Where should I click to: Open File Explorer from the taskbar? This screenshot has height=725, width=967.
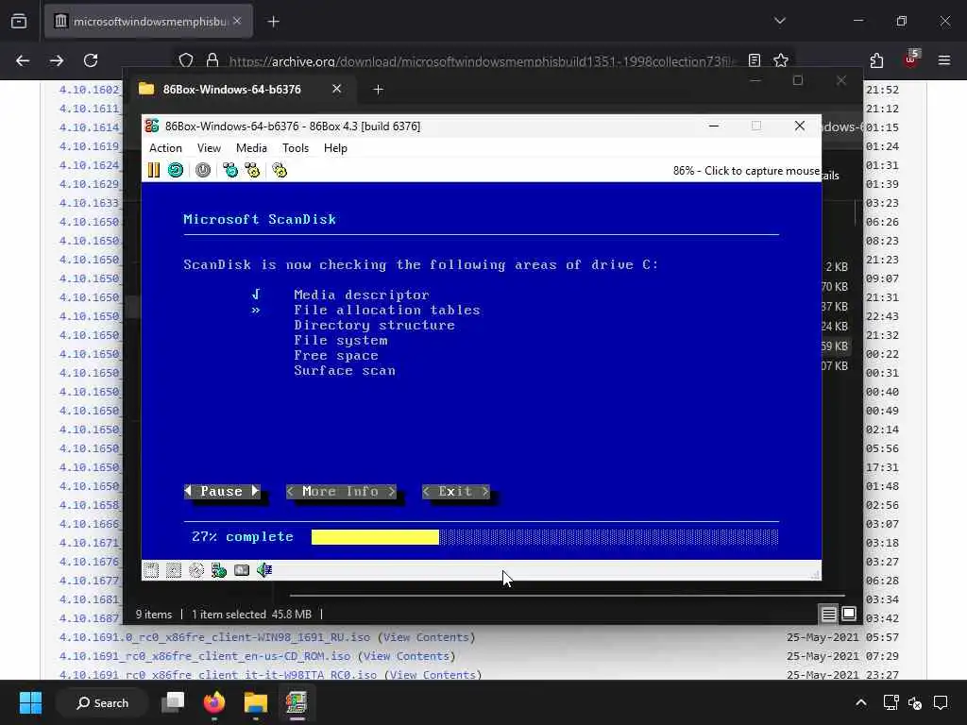pos(255,702)
